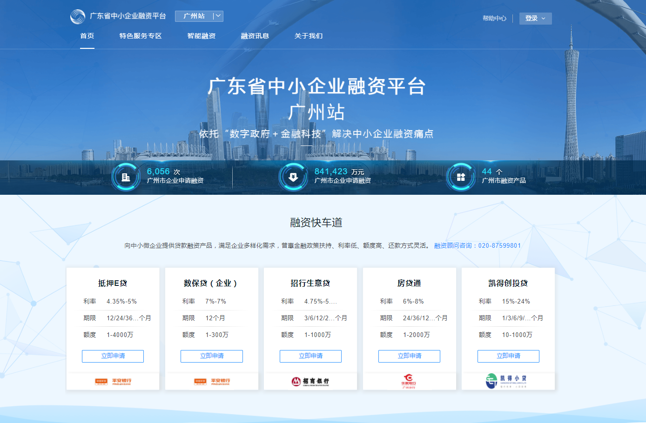Navigate to 关于我们 page
Image resolution: width=646 pixels, height=423 pixels.
tap(309, 36)
